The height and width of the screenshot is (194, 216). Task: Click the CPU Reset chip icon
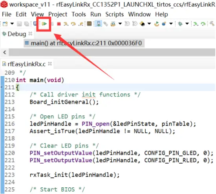click(x=142, y=24)
